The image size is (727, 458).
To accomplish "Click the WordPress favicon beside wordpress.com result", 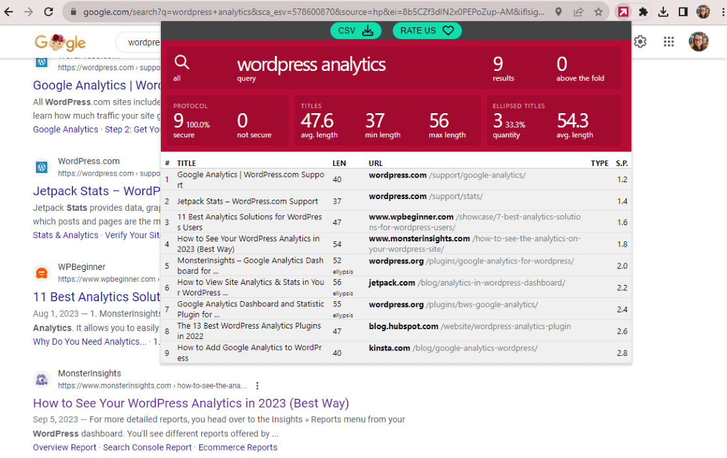I will (41, 167).
